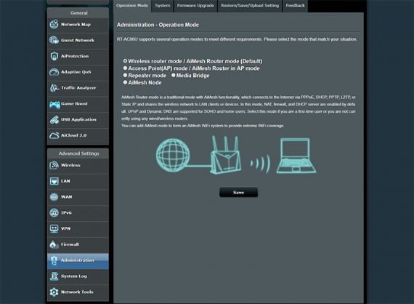Screen dimensions: 414x304
Task: Click the Save button
Action: pyautogui.click(x=238, y=192)
